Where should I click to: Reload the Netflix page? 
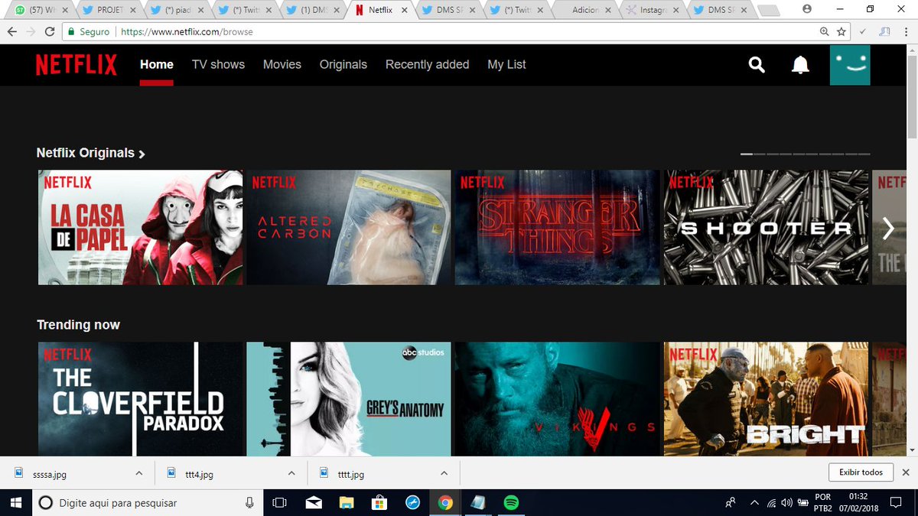coord(50,32)
